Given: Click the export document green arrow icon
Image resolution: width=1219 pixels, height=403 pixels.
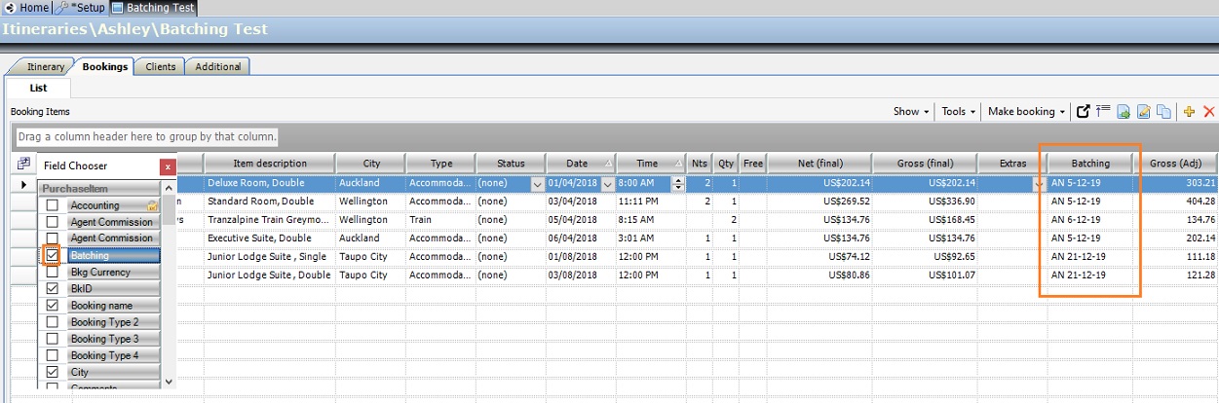Looking at the screenshot, I should [x=1124, y=112].
